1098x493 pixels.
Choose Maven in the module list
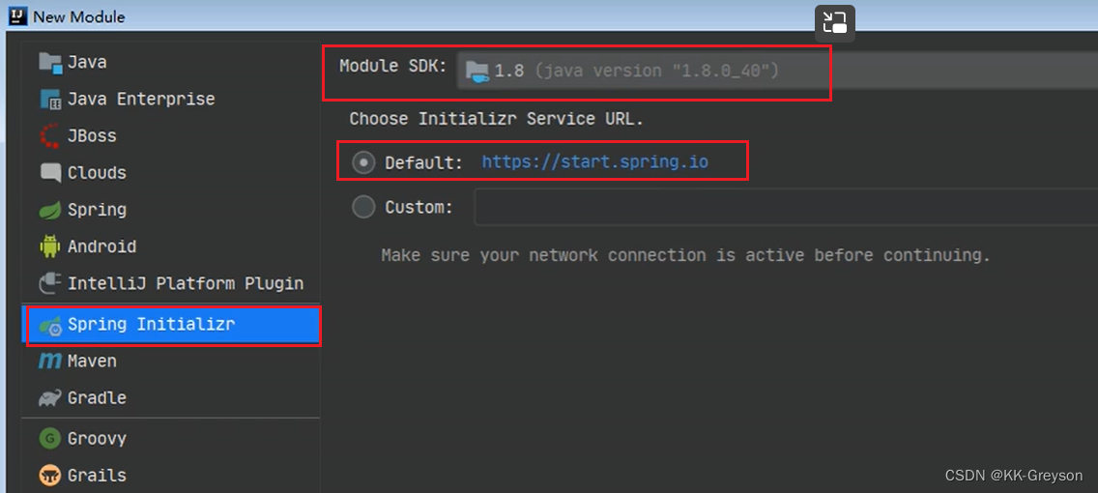click(x=172, y=362)
